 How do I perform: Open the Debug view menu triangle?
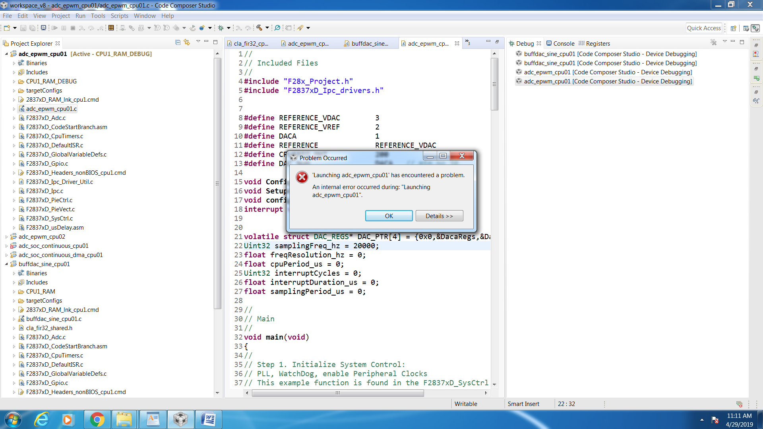[x=724, y=42]
